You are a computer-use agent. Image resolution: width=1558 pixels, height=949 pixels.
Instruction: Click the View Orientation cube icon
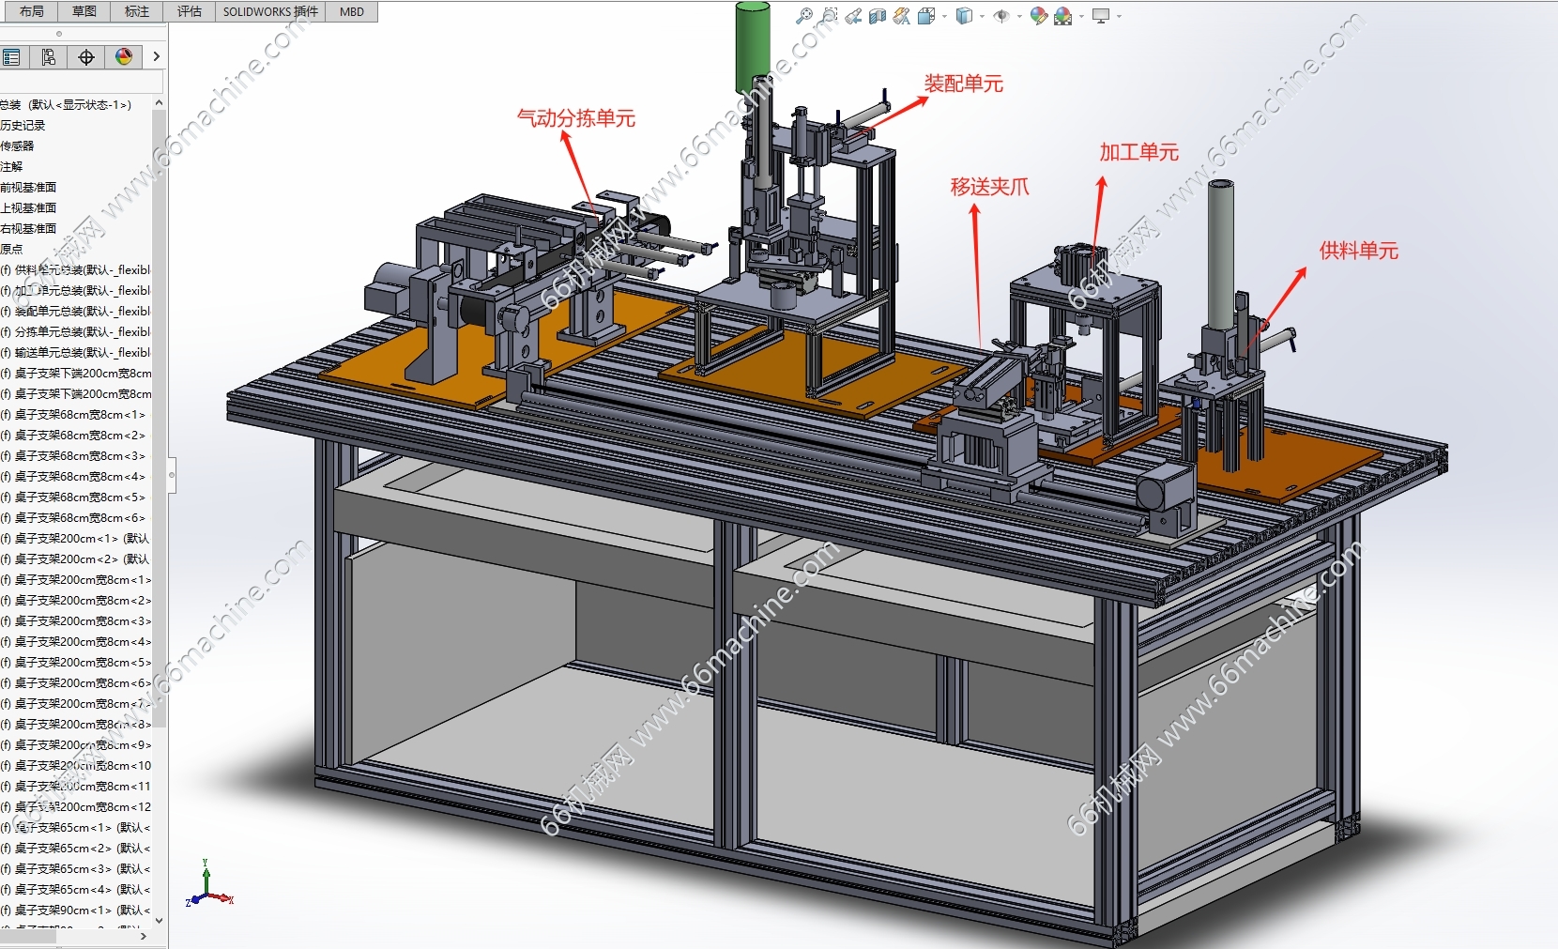[x=926, y=16]
